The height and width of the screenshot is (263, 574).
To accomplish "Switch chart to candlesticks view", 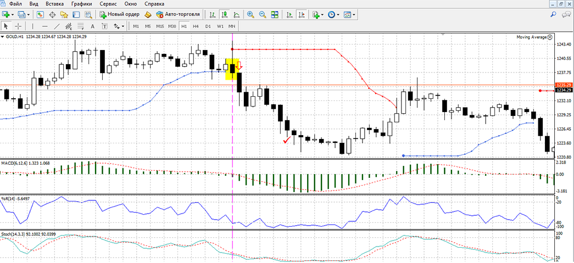I will point(225,15).
